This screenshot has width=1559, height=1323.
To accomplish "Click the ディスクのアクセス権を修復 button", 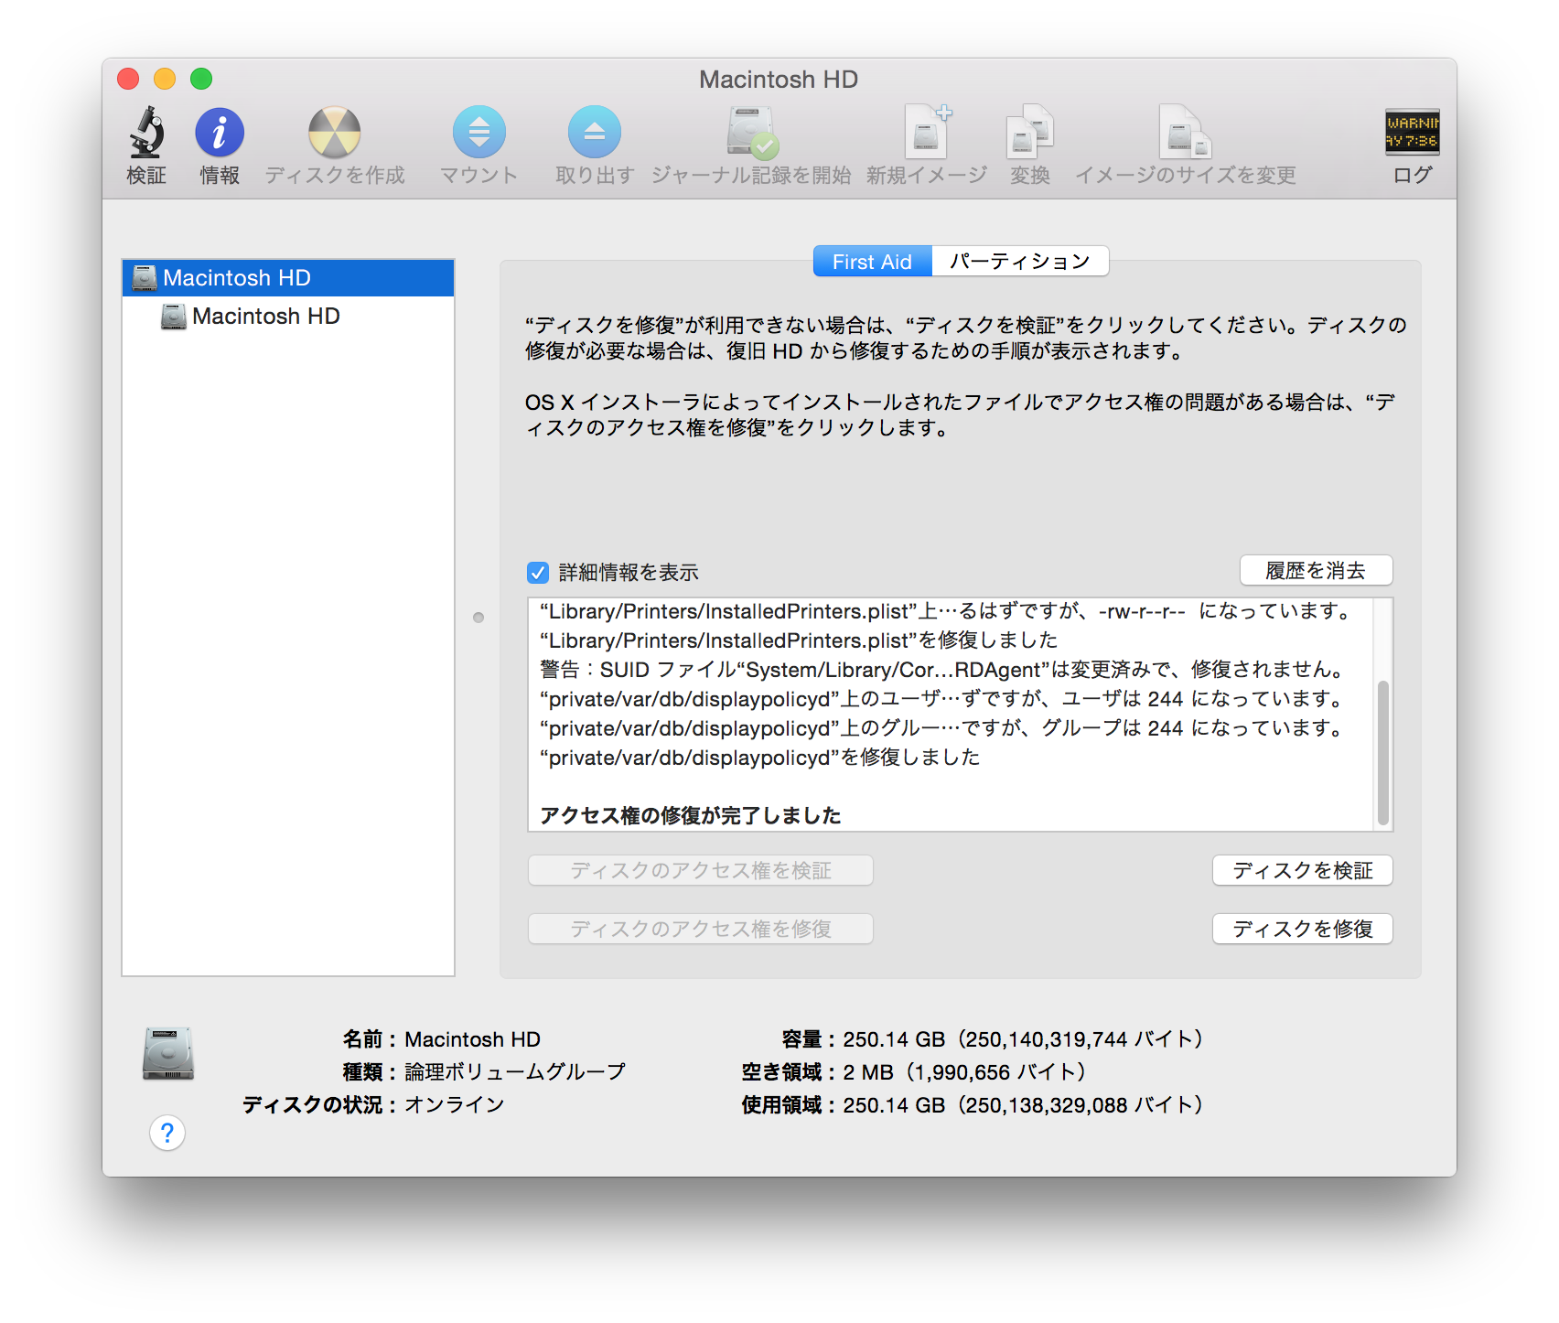I will 701,929.
